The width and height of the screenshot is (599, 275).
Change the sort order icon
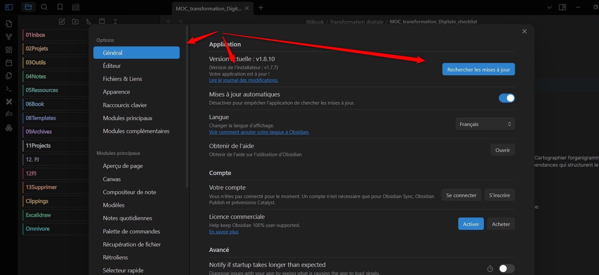point(89,21)
